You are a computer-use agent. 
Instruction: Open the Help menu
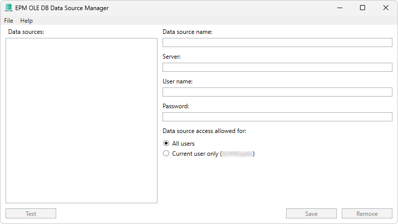(26, 21)
